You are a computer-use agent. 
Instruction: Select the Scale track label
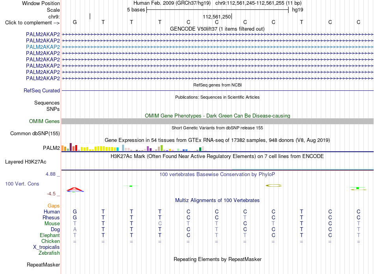coord(53,10)
